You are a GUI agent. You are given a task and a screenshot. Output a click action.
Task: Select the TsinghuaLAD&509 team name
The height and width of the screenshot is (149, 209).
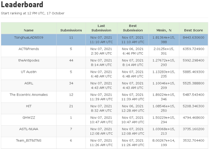29,37
